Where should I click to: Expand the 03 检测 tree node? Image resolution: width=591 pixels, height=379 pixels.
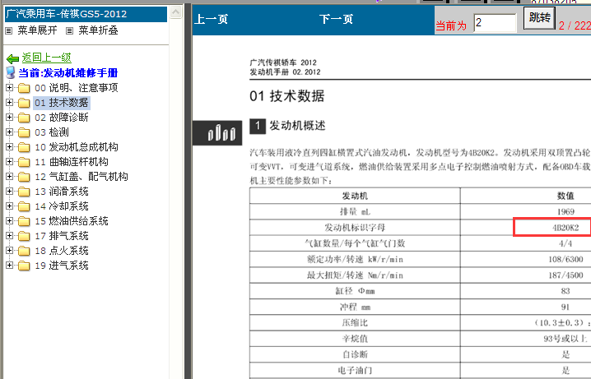(x=9, y=132)
